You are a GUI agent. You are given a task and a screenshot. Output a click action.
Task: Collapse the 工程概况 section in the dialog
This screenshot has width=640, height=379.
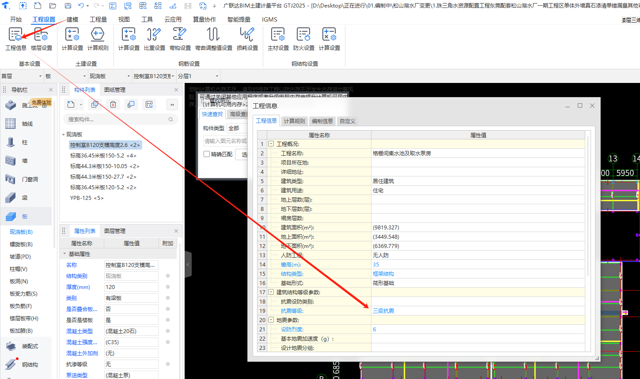pyautogui.click(x=271, y=144)
